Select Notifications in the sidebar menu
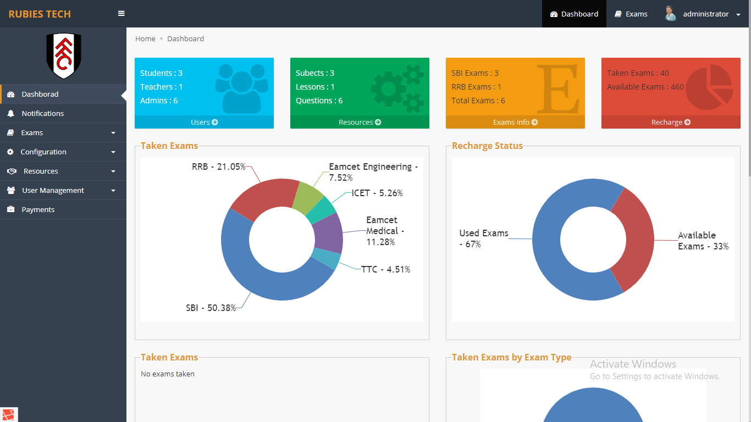 (x=63, y=113)
